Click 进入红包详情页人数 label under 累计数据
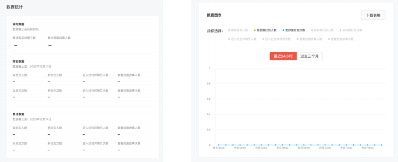 96,128
